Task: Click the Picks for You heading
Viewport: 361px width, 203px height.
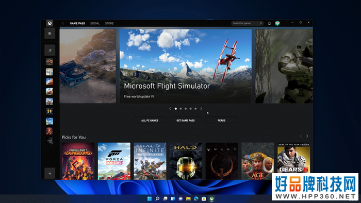Action: 74,137
